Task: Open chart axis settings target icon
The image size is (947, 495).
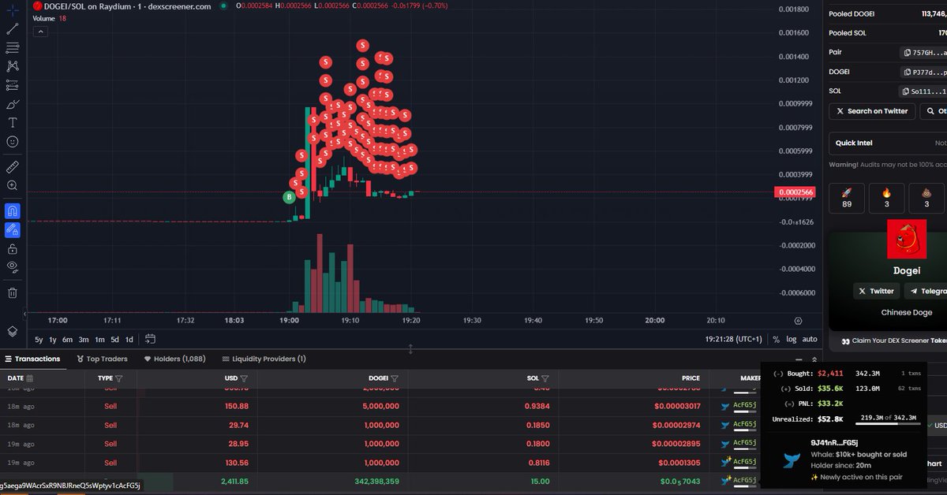Action: pos(798,321)
